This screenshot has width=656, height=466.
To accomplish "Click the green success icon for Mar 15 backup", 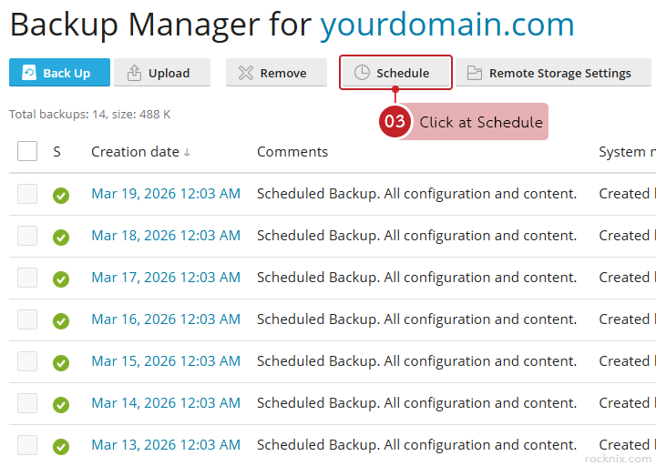I will (x=61, y=362).
